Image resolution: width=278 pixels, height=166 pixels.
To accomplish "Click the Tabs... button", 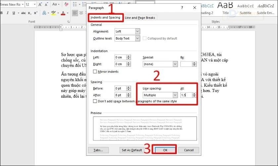I will tap(98, 150).
